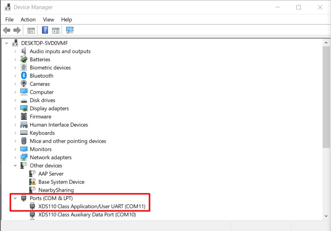Select NearbySharing device
331x231 pixels.
click(x=56, y=190)
